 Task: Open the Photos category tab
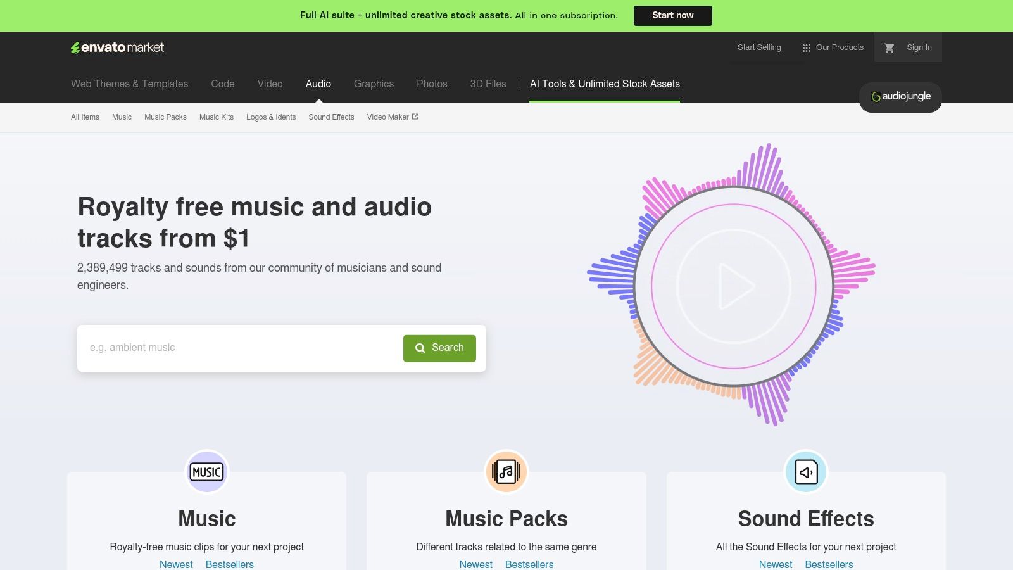click(432, 84)
